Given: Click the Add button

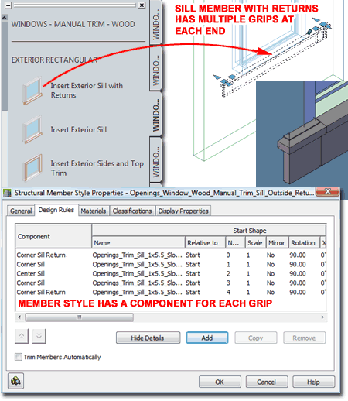Looking at the screenshot, I should [207, 338].
